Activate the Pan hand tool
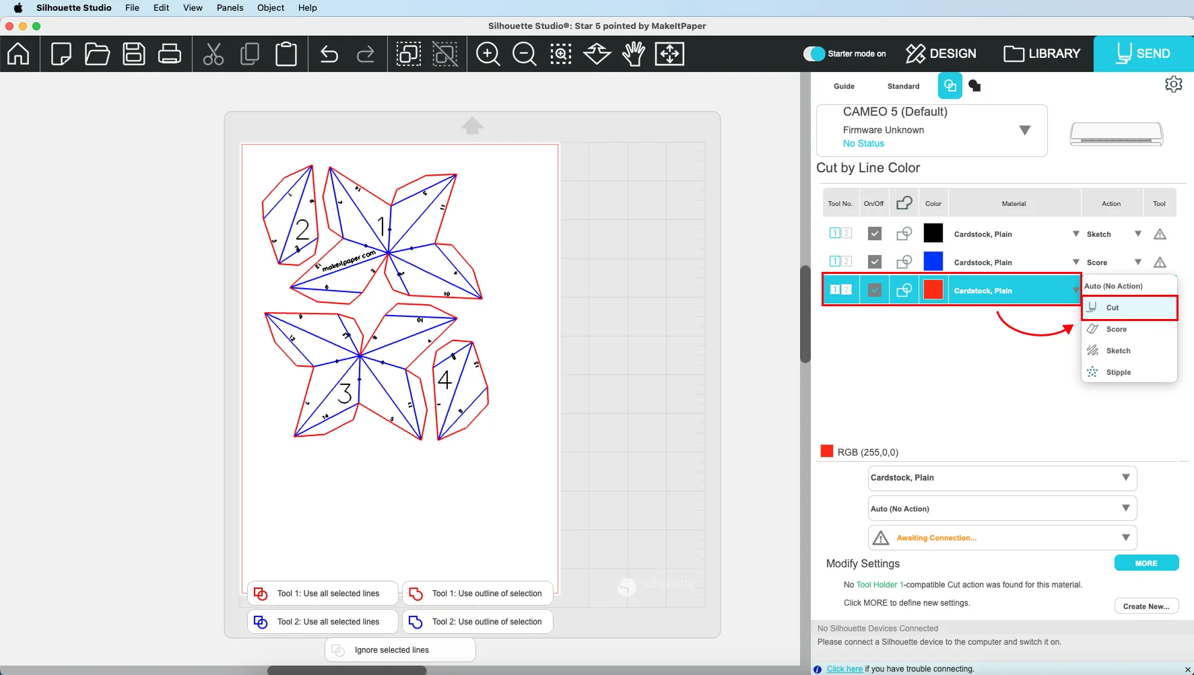This screenshot has width=1194, height=675. click(634, 53)
